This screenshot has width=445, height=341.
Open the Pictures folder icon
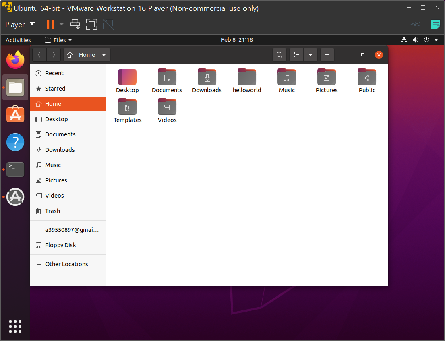[x=327, y=77]
